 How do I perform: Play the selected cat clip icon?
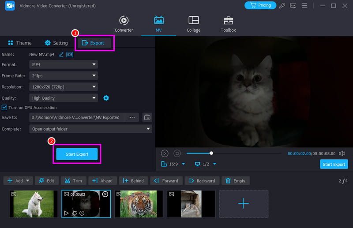(66, 213)
